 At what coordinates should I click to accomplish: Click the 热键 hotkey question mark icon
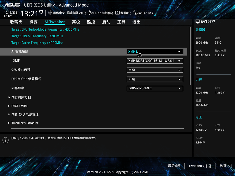click(229, 166)
